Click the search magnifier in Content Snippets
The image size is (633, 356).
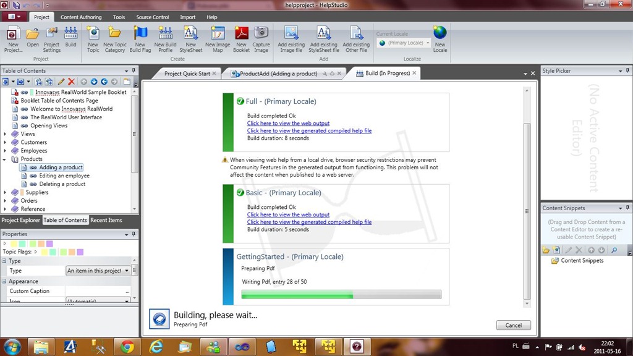tap(614, 250)
